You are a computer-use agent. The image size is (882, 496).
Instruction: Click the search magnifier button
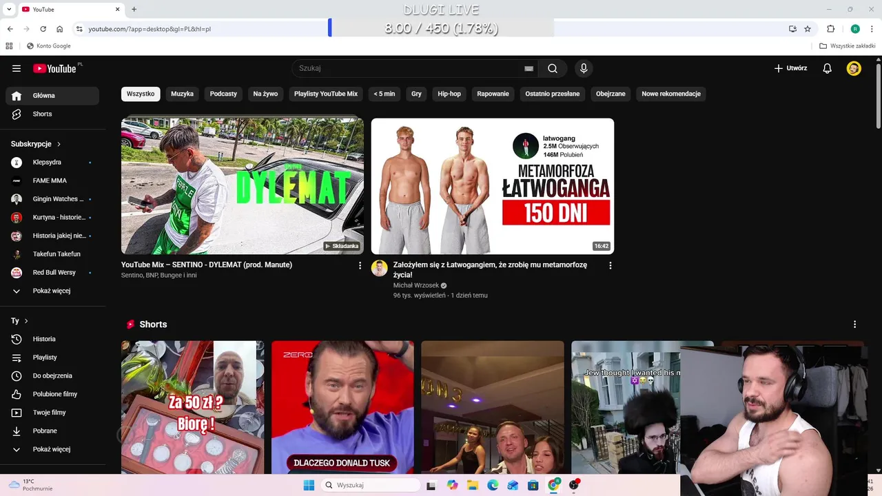coord(553,68)
